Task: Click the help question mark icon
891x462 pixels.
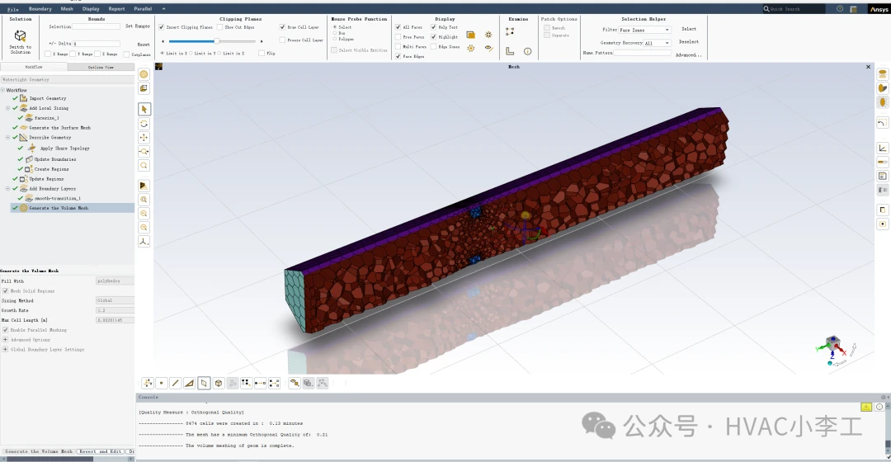Action: [x=840, y=8]
